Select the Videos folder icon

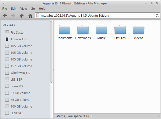138,30
